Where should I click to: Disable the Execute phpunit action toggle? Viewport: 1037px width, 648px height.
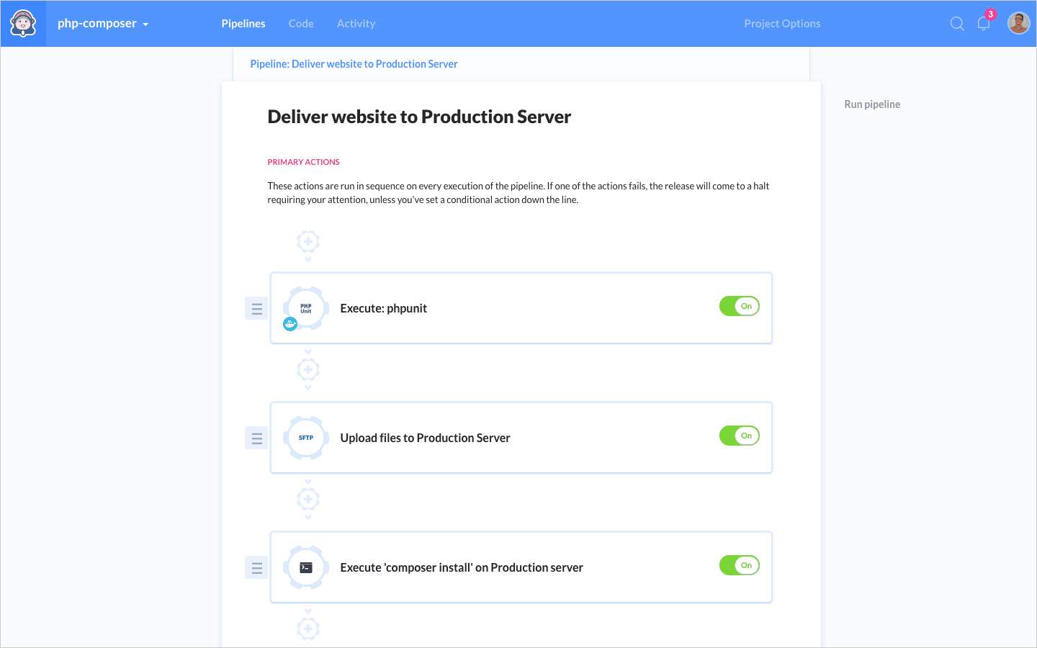click(739, 306)
